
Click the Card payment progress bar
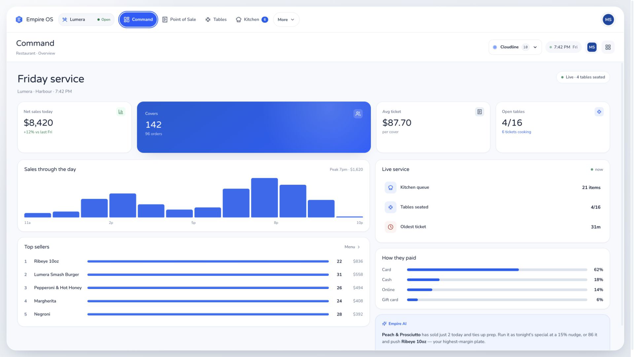[x=497, y=270]
